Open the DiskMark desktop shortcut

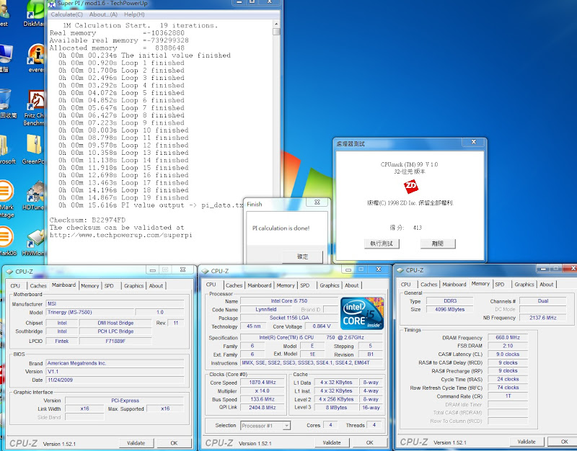click(x=34, y=14)
